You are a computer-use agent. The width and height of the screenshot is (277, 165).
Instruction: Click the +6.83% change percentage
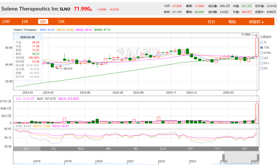[x=114, y=10]
